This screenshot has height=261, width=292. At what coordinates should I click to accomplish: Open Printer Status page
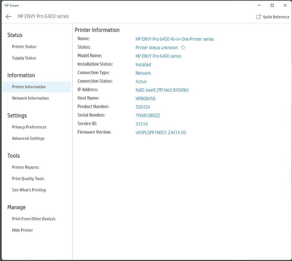tap(24, 47)
